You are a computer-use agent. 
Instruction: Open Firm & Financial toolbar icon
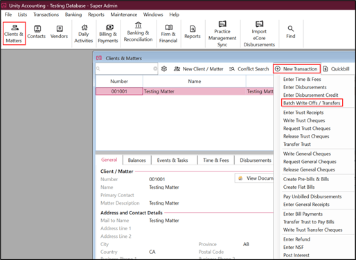point(168,34)
